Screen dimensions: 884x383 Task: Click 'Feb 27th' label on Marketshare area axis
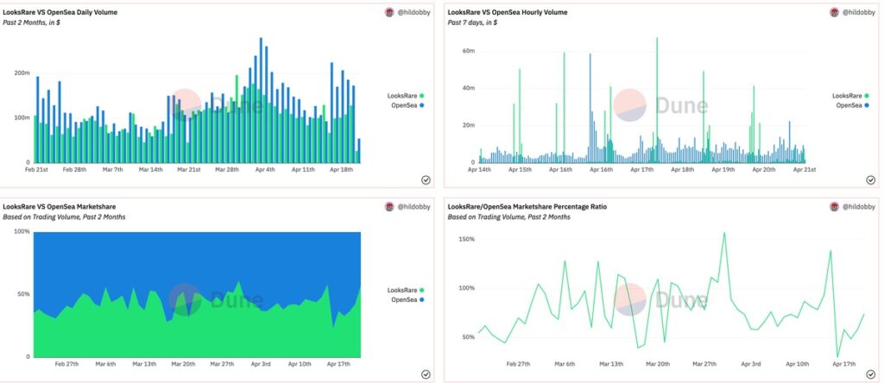point(66,364)
